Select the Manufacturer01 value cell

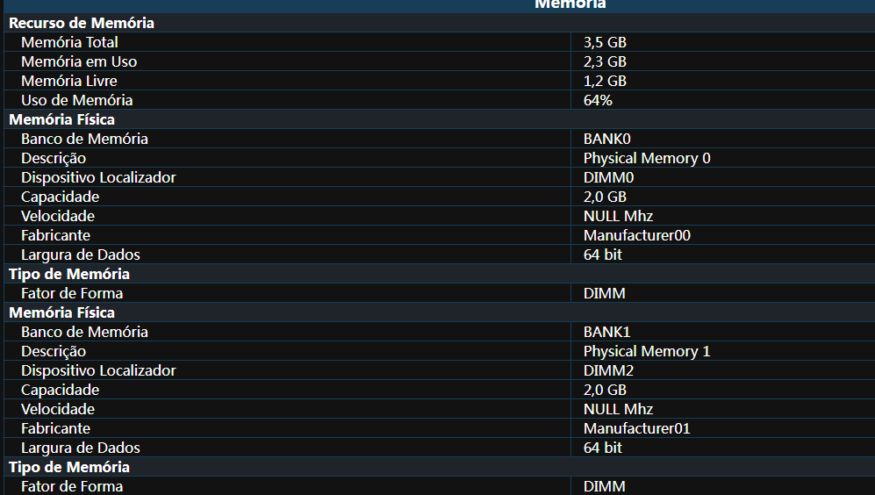tap(722, 428)
